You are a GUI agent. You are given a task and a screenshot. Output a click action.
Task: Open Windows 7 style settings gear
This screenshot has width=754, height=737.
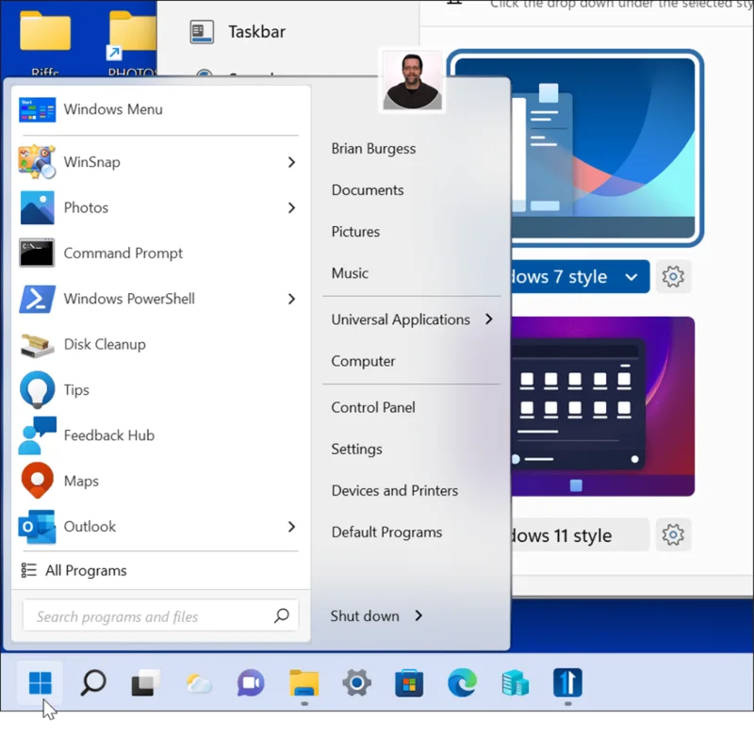(x=673, y=276)
